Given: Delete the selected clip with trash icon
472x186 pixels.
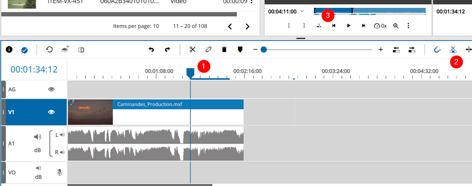Looking at the screenshot, I should 224,49.
